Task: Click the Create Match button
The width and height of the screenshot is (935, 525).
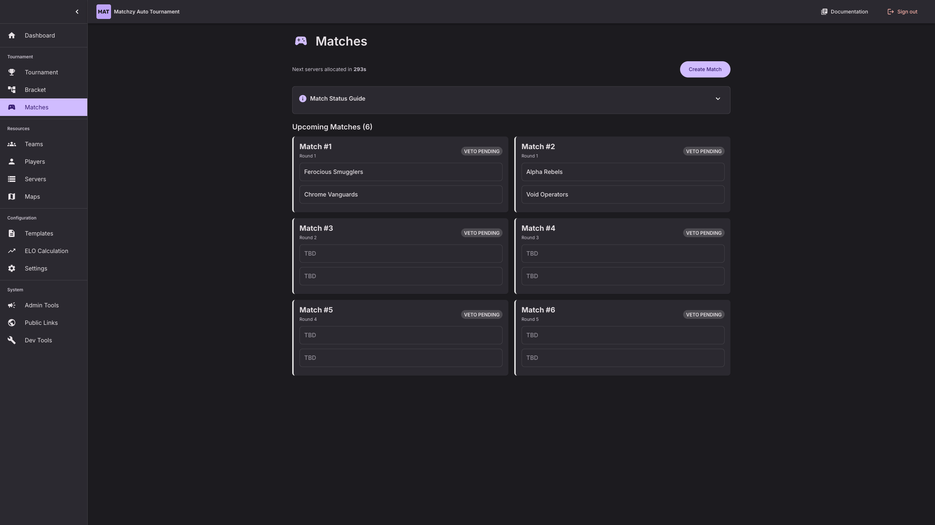Action: point(705,69)
